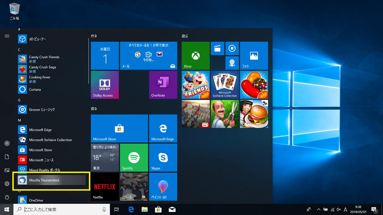Viewport: 383px width, 215px height.
Task: Open the Dolby Access tile
Action: tap(105, 85)
